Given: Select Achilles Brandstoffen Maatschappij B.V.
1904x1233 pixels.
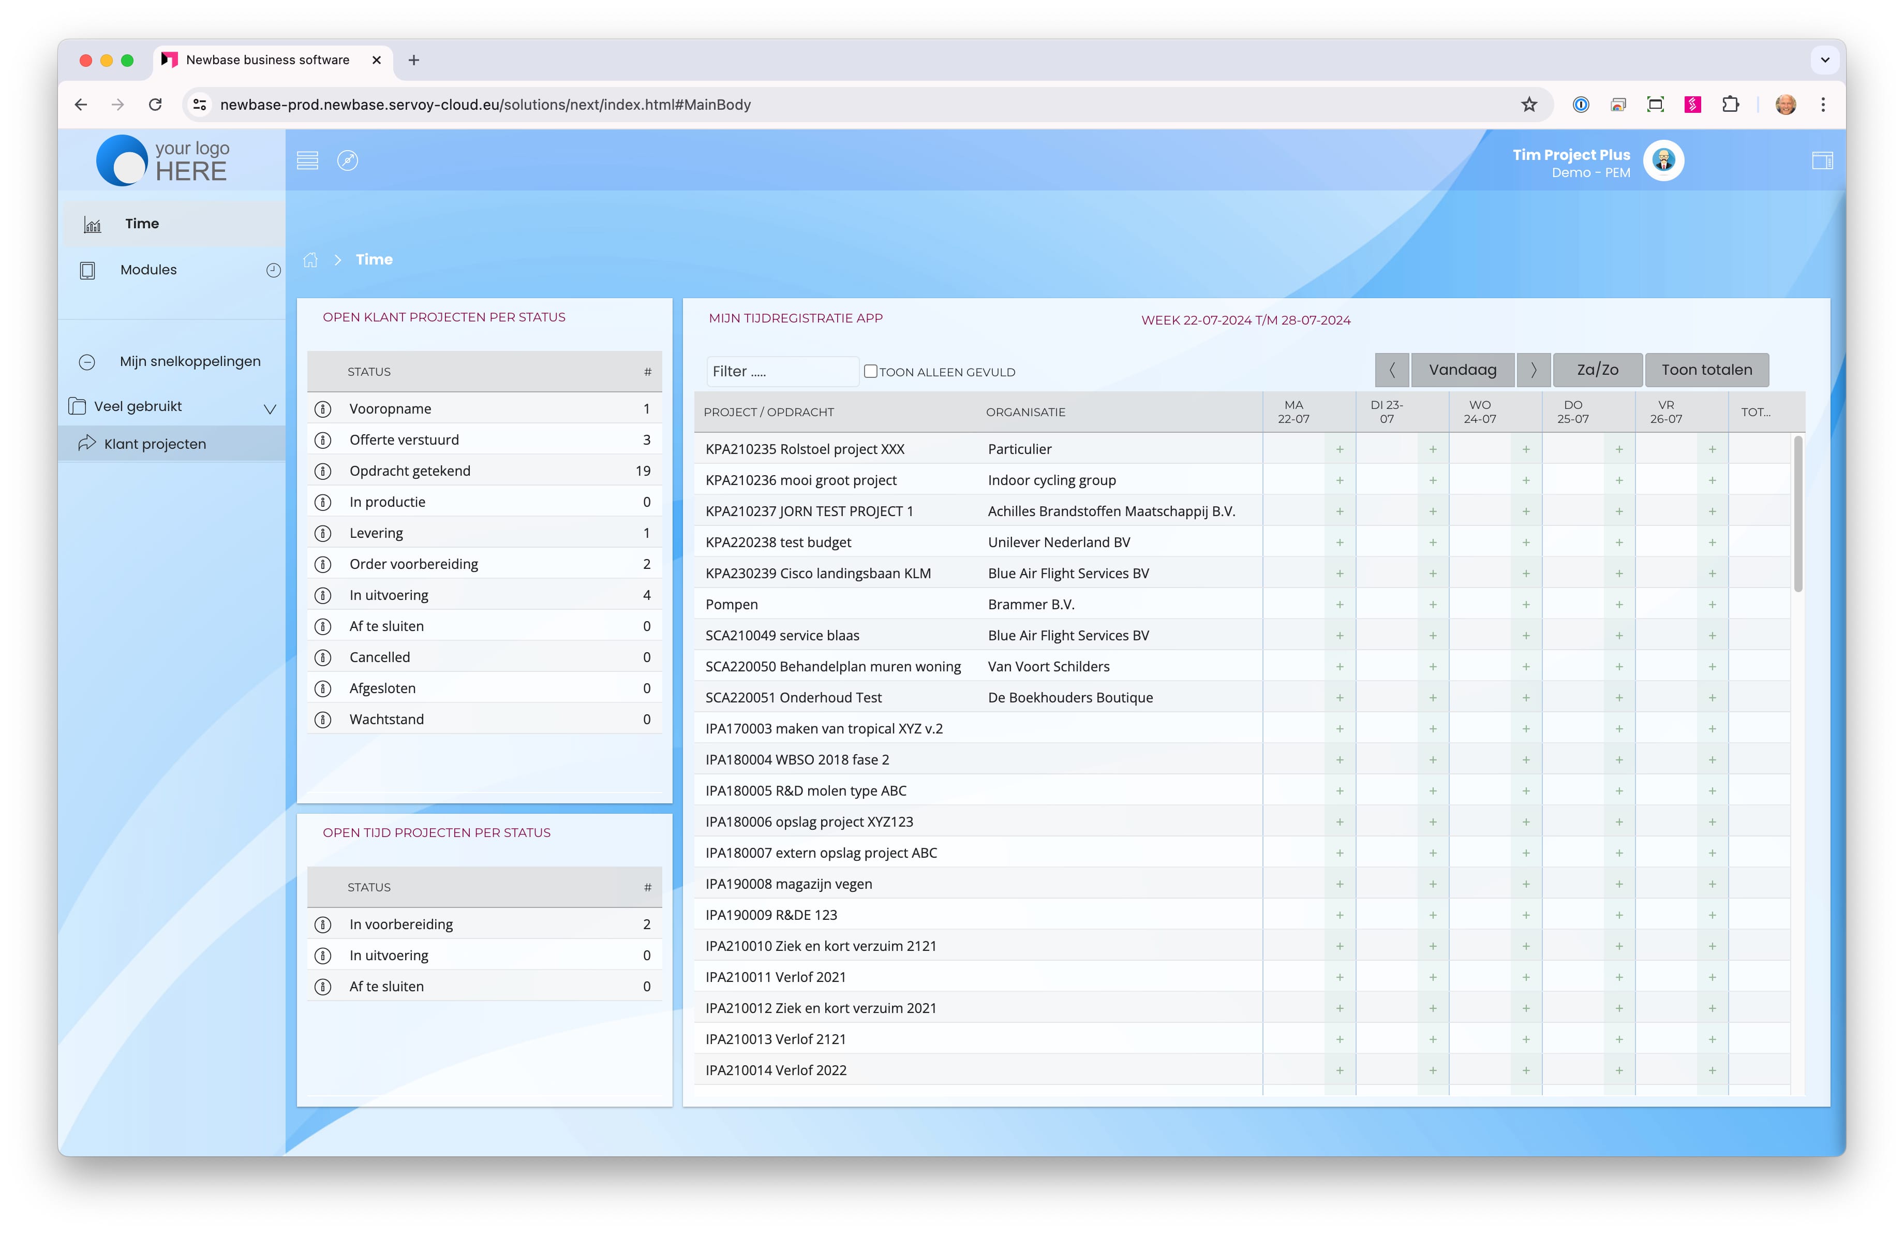Looking at the screenshot, I should click(1111, 511).
